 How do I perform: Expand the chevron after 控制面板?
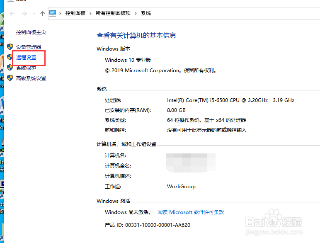coord(90,14)
